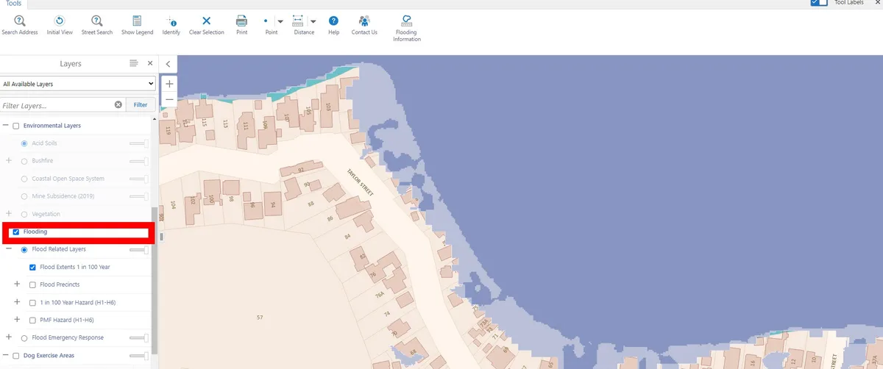Adjust the Flood Emergency Response opacity slider
Viewport: 883px width, 369px height.
139,337
